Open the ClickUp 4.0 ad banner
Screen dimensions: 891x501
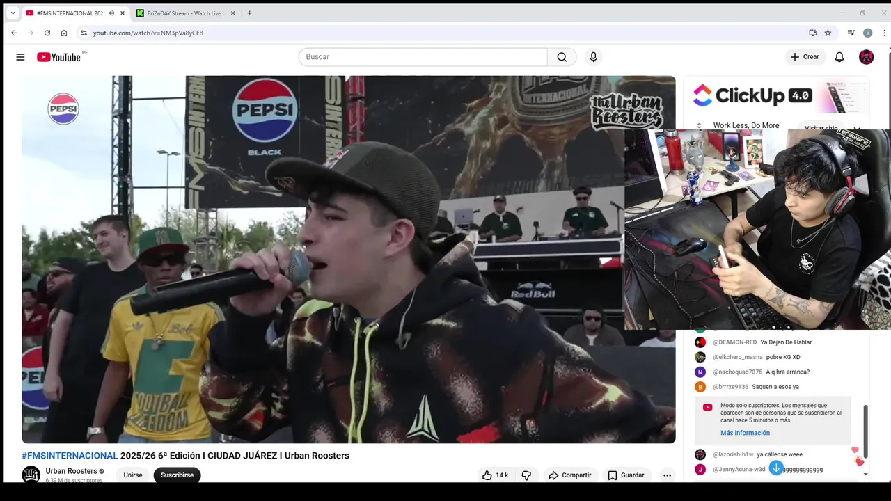pyautogui.click(x=775, y=95)
